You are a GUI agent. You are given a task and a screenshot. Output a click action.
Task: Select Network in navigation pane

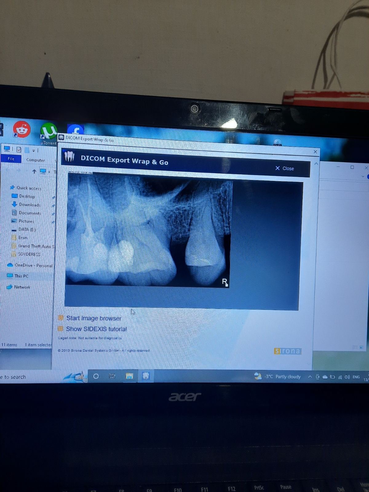pyautogui.click(x=18, y=287)
